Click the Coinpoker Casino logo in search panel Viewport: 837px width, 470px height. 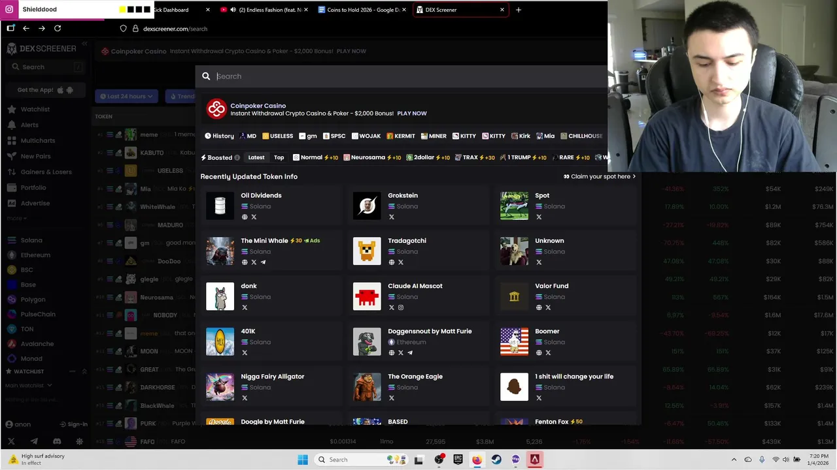(x=216, y=109)
